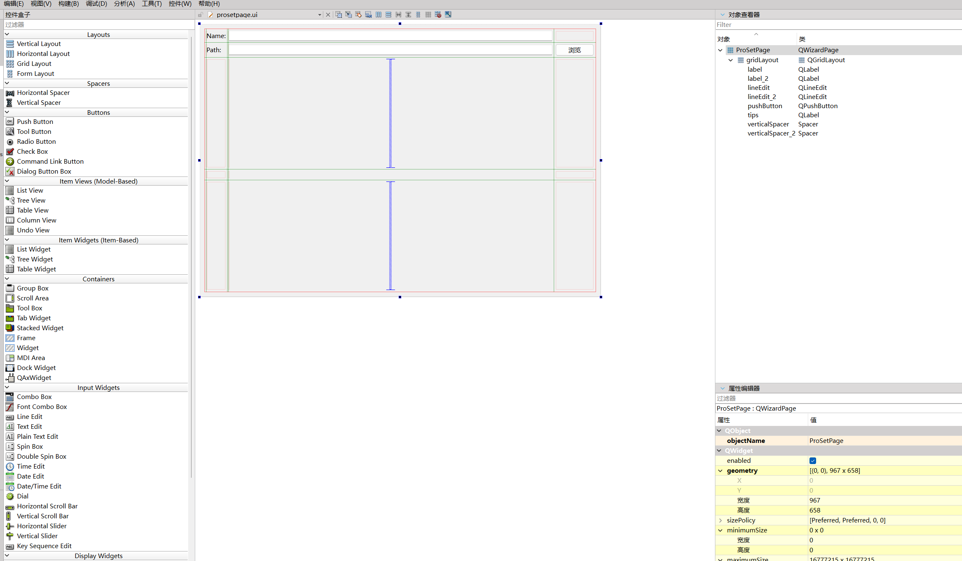Apply vertical layout from toolbar
The width and height of the screenshot is (962, 561).
pos(388,15)
